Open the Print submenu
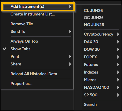122x111 pixels. click(x=37, y=56)
